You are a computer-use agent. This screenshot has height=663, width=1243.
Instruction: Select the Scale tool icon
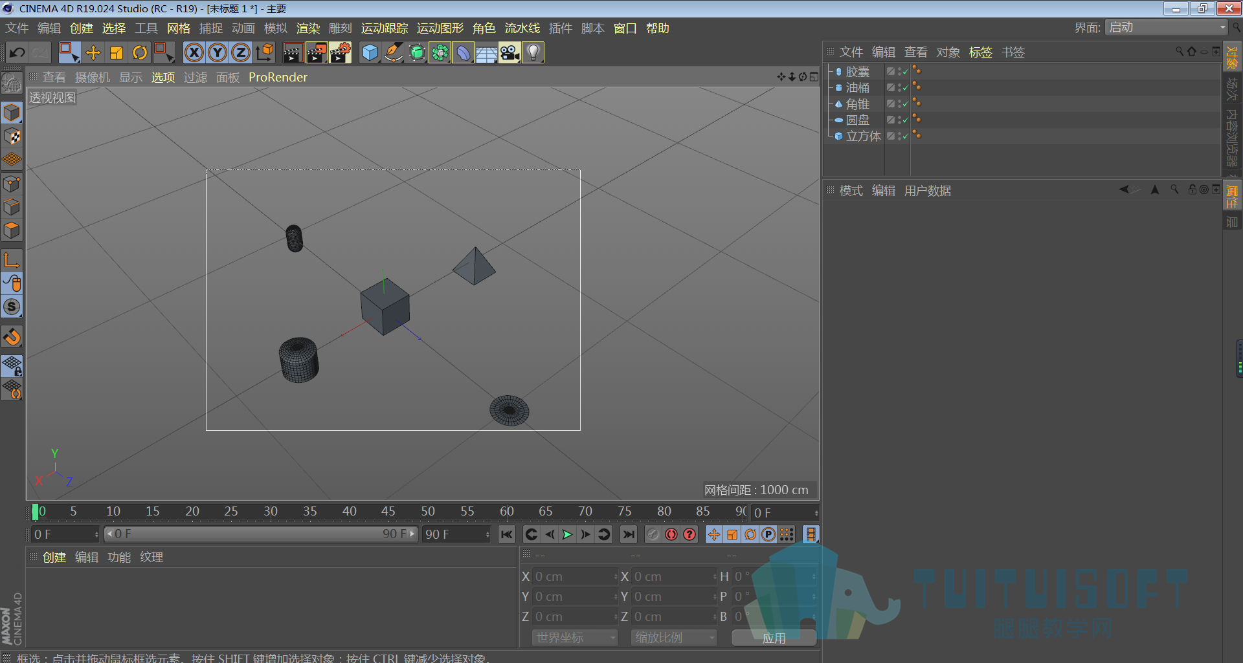coord(117,52)
